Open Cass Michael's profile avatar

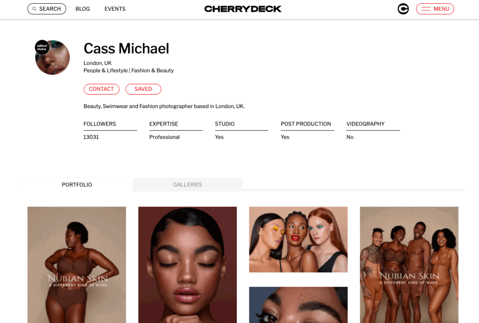[x=52, y=58]
